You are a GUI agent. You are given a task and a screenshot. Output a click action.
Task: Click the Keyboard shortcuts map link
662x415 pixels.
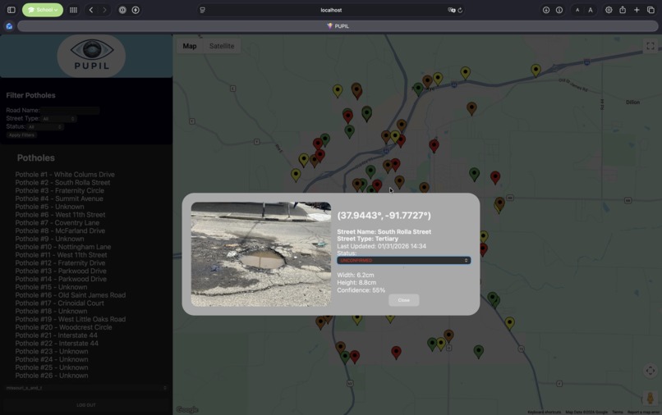[x=545, y=412]
